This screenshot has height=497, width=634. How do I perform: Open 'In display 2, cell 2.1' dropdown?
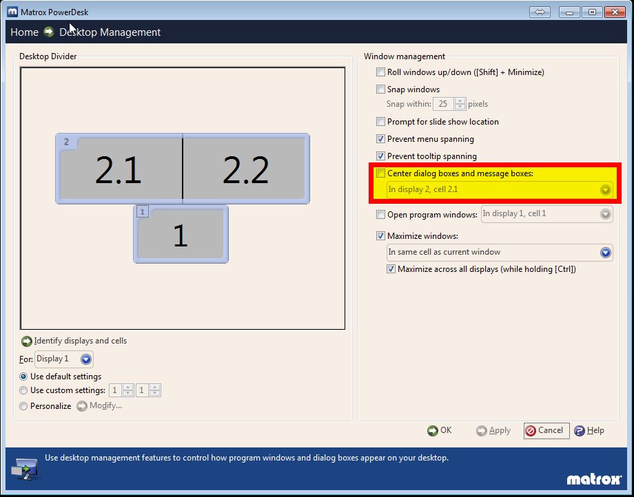coord(500,190)
